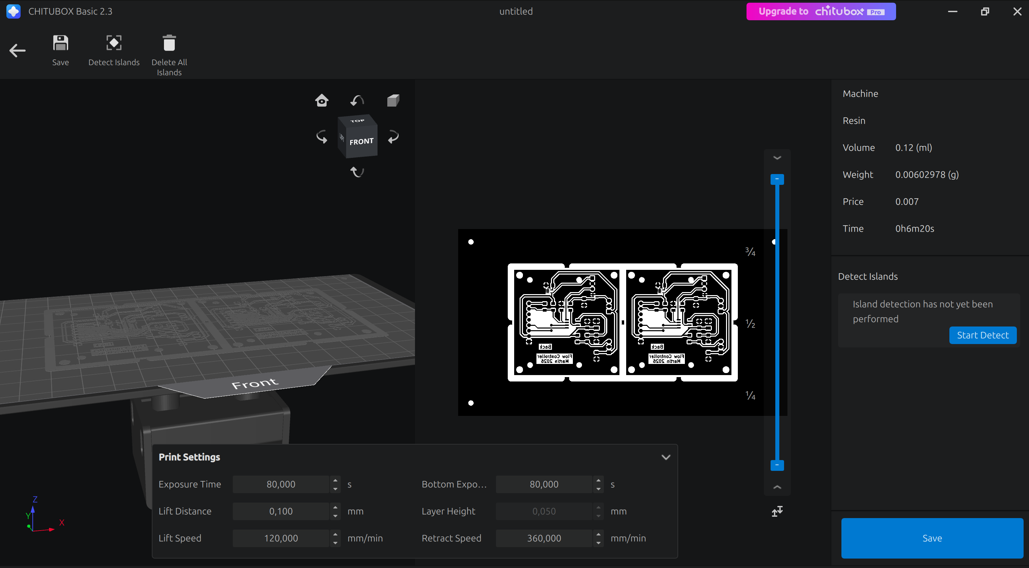Click the Lift Distance input field
Viewport: 1029px width, 568px height.
pos(281,511)
